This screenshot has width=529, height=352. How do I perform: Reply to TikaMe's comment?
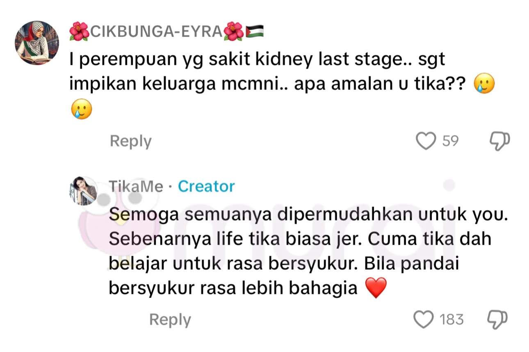[x=170, y=320]
